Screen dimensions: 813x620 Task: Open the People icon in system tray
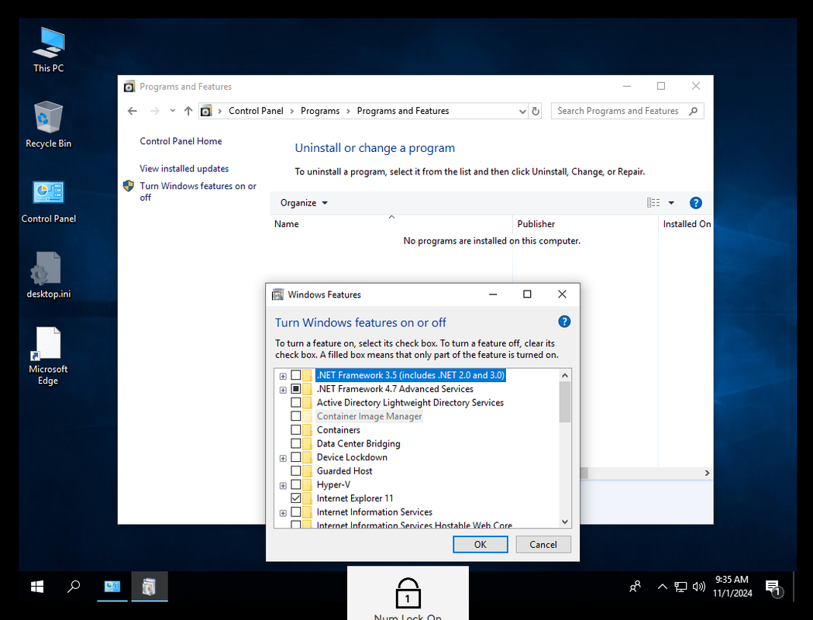tap(636, 587)
